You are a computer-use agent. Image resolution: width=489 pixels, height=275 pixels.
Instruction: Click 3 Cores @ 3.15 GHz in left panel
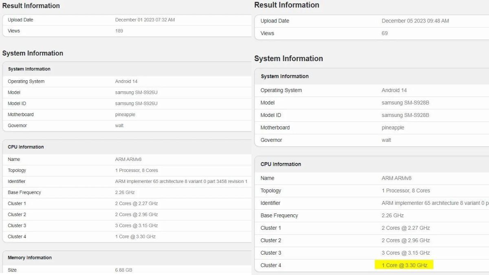pos(137,225)
